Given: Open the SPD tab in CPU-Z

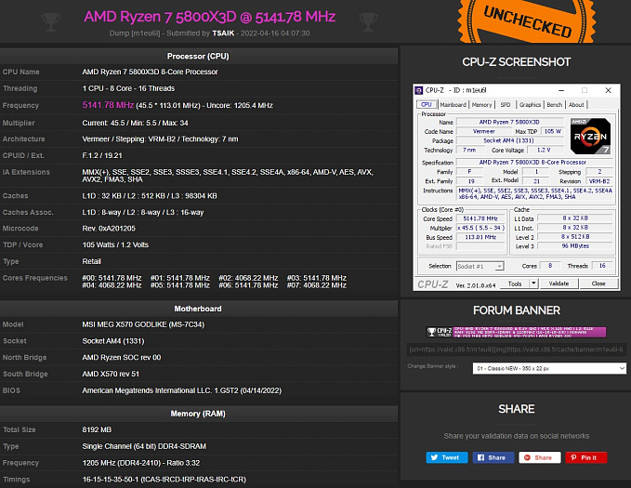Looking at the screenshot, I should 506,105.
